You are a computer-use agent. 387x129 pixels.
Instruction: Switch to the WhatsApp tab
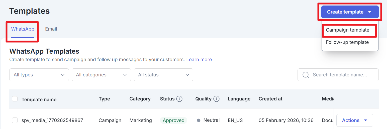(23, 29)
